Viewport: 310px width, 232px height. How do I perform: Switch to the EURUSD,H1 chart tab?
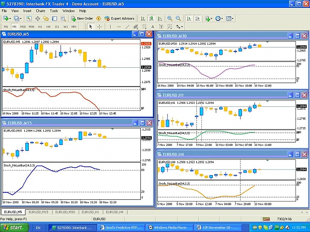point(90,212)
